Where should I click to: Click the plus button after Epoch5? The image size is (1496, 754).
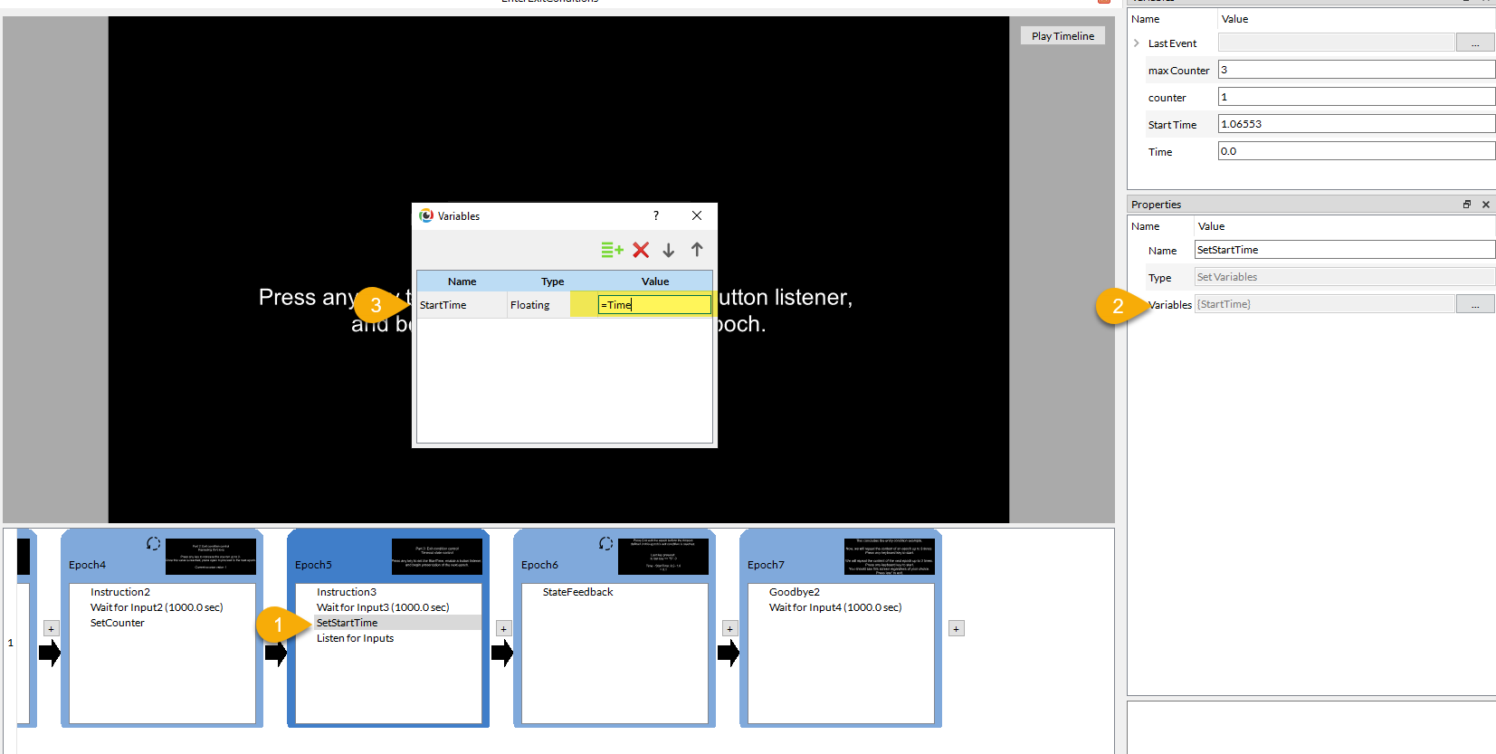coord(504,628)
